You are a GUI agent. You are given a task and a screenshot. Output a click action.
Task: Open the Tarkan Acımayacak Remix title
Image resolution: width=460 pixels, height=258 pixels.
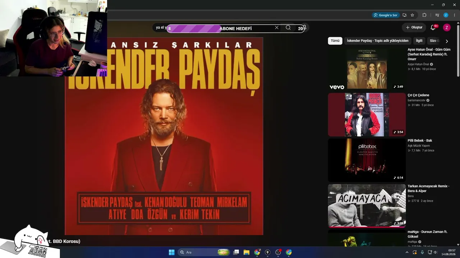point(428,188)
